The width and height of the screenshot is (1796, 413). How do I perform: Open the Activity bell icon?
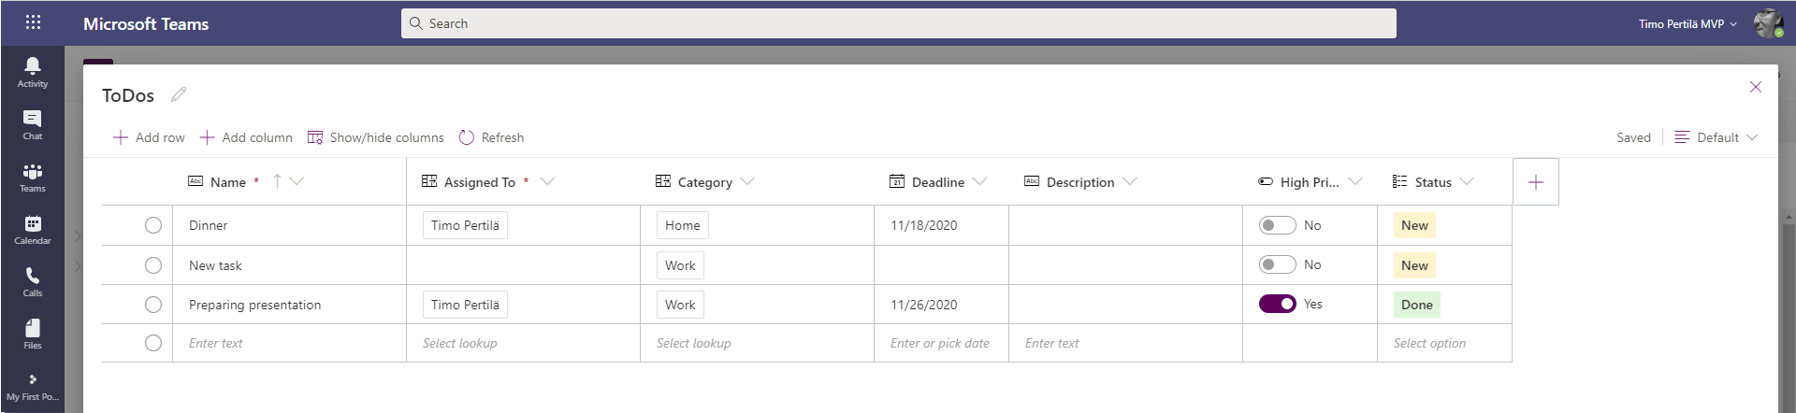pos(32,71)
